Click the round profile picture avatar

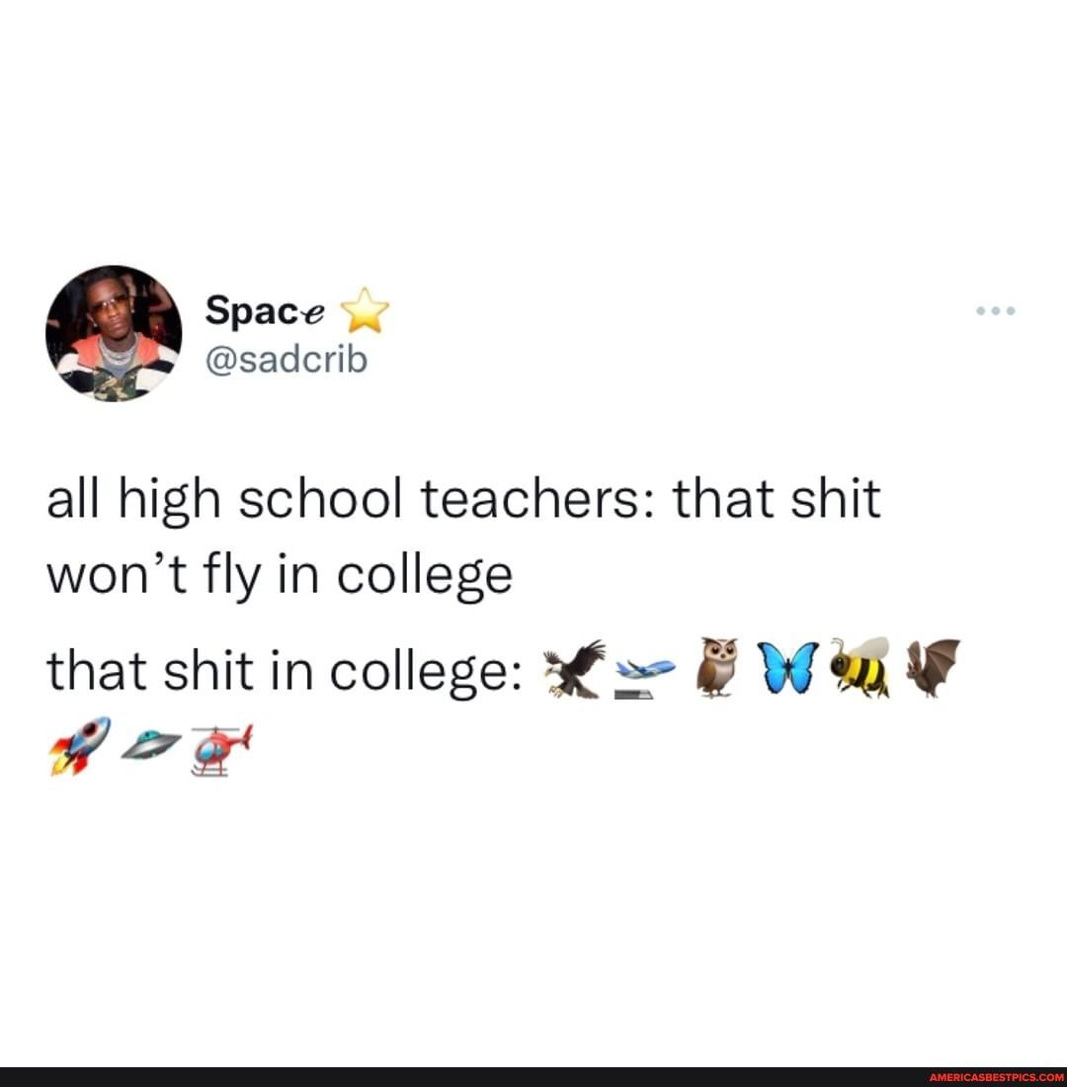coord(114,333)
